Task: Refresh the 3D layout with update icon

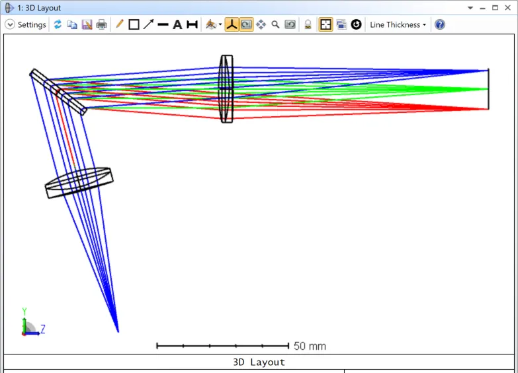Action: pos(58,24)
